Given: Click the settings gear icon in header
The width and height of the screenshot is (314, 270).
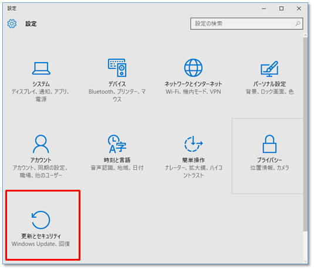Looking at the screenshot, I should point(12,23).
